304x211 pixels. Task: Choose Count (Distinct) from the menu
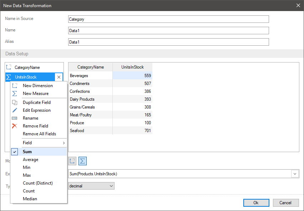click(37, 183)
